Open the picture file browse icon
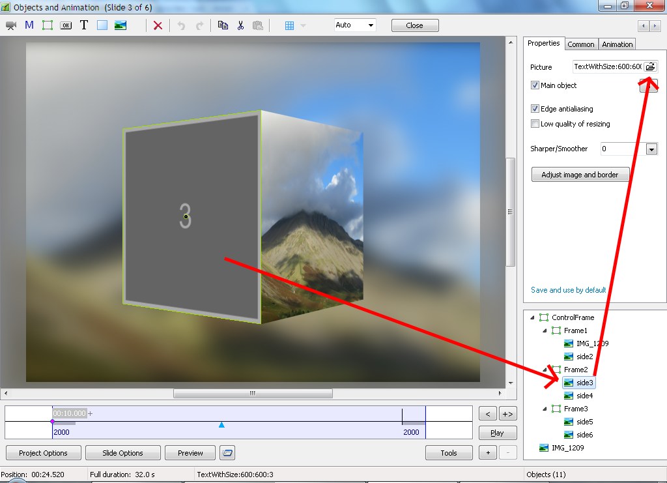The height and width of the screenshot is (483, 667). pyautogui.click(x=649, y=67)
